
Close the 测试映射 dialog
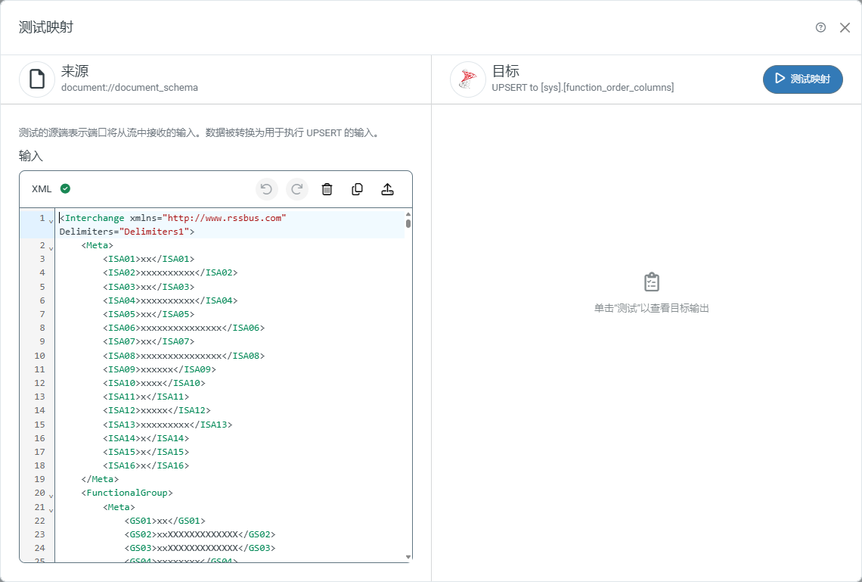[x=845, y=27]
